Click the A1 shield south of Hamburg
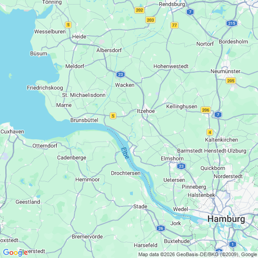 pos(232,244)
